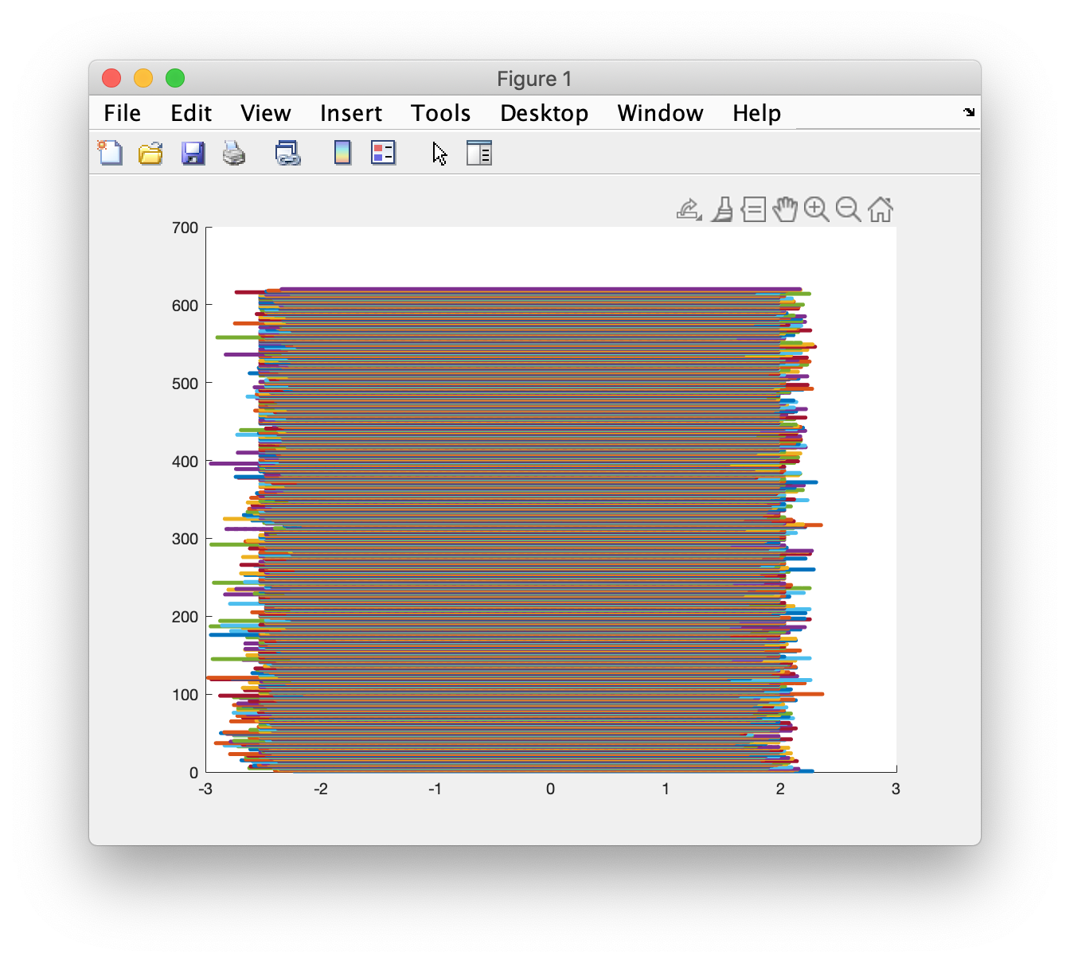Activate pan mode
This screenshot has height=963, width=1070.
pyautogui.click(x=785, y=209)
